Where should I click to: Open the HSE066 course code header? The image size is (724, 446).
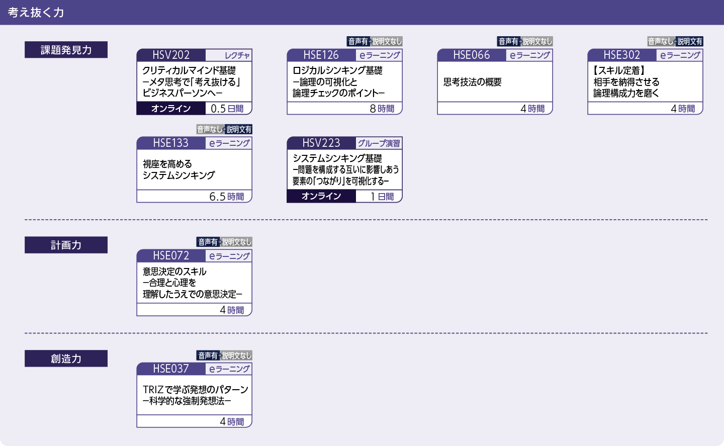pyautogui.click(x=472, y=55)
